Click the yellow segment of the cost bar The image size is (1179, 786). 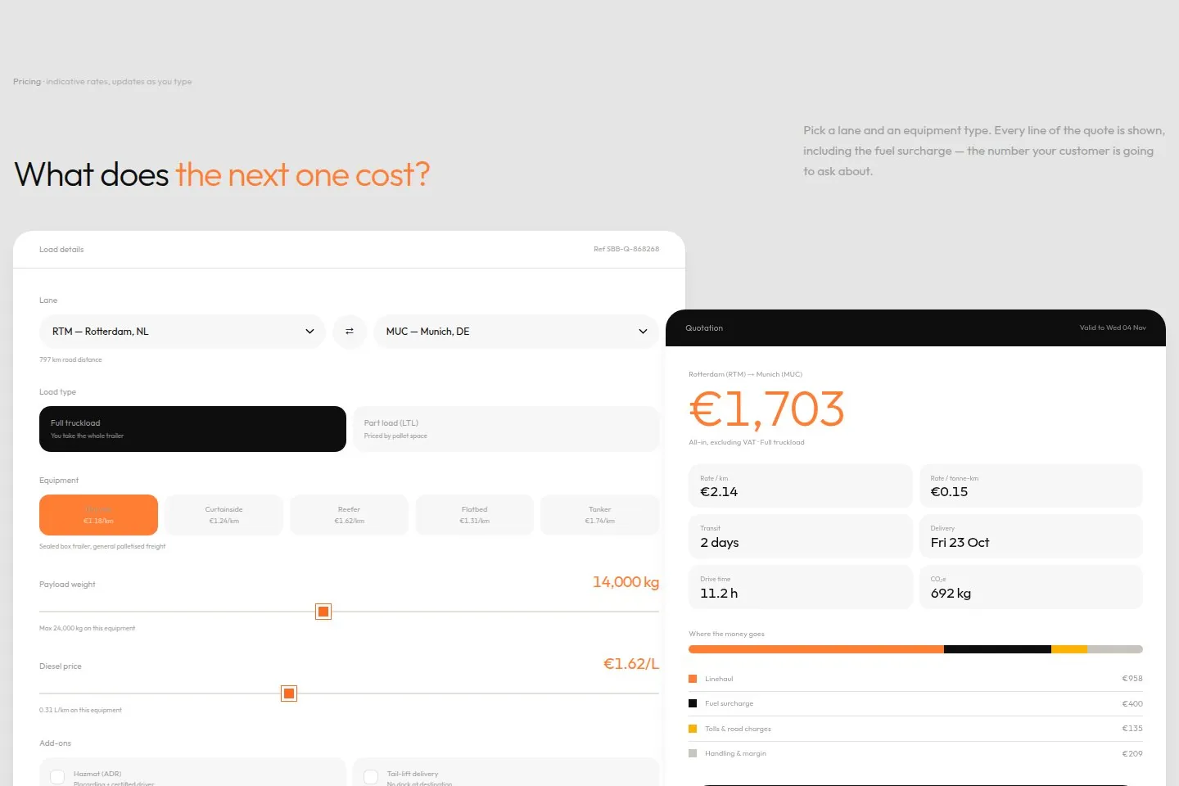(1069, 649)
